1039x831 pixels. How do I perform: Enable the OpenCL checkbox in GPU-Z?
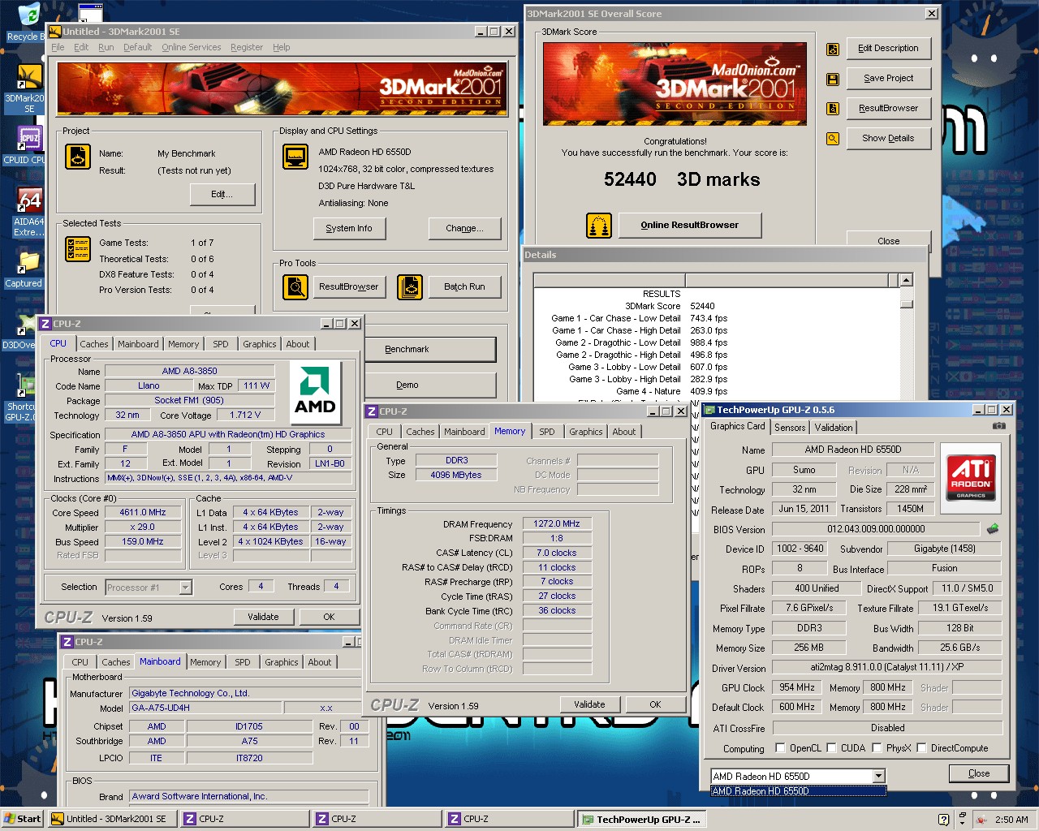click(x=780, y=748)
